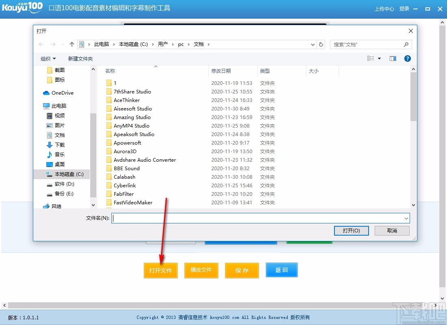Select the AnyMP4 Studio folder
The image size is (447, 325).
[128, 126]
